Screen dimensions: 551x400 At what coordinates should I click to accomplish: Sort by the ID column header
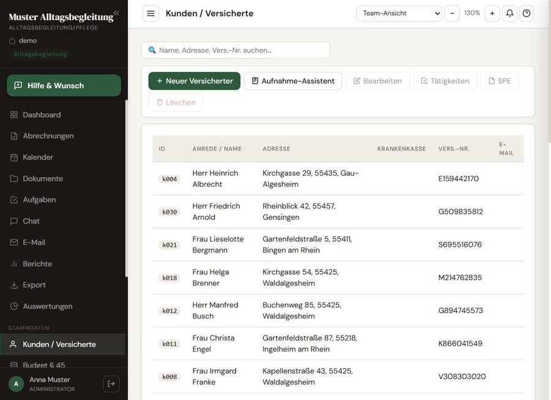[162, 149]
